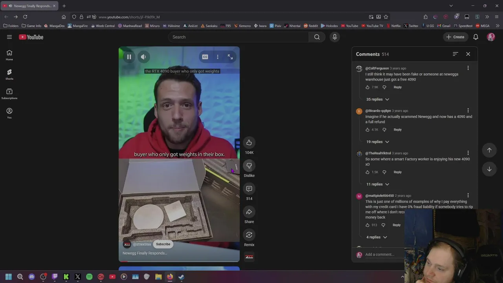503x283 pixels.
Task: Pause the Shorts video
Action: point(129,57)
